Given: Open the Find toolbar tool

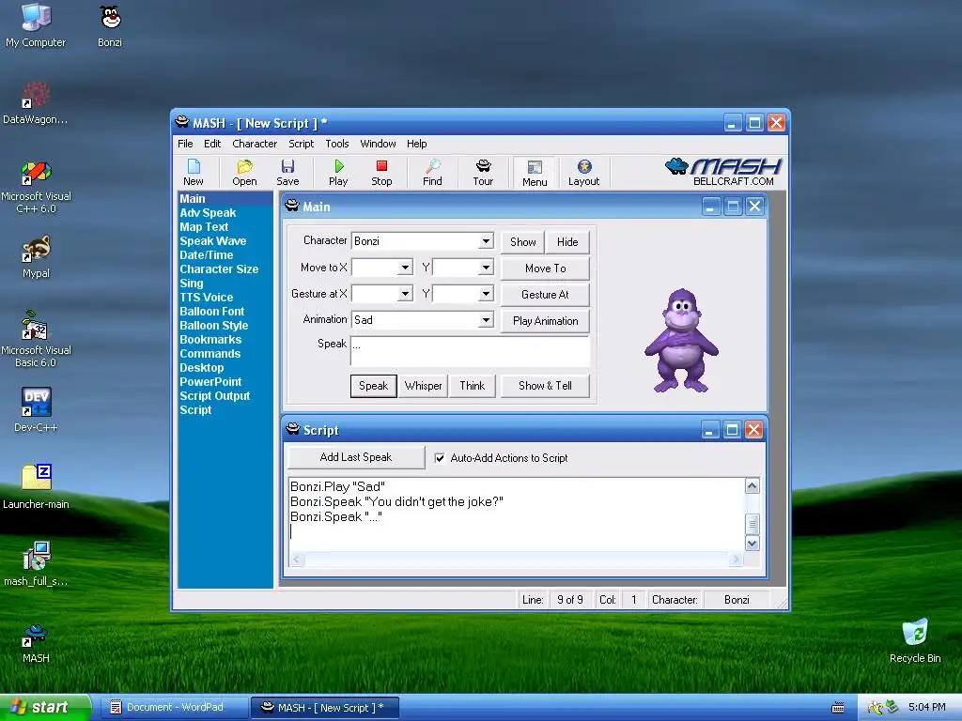Looking at the screenshot, I should coord(432,173).
